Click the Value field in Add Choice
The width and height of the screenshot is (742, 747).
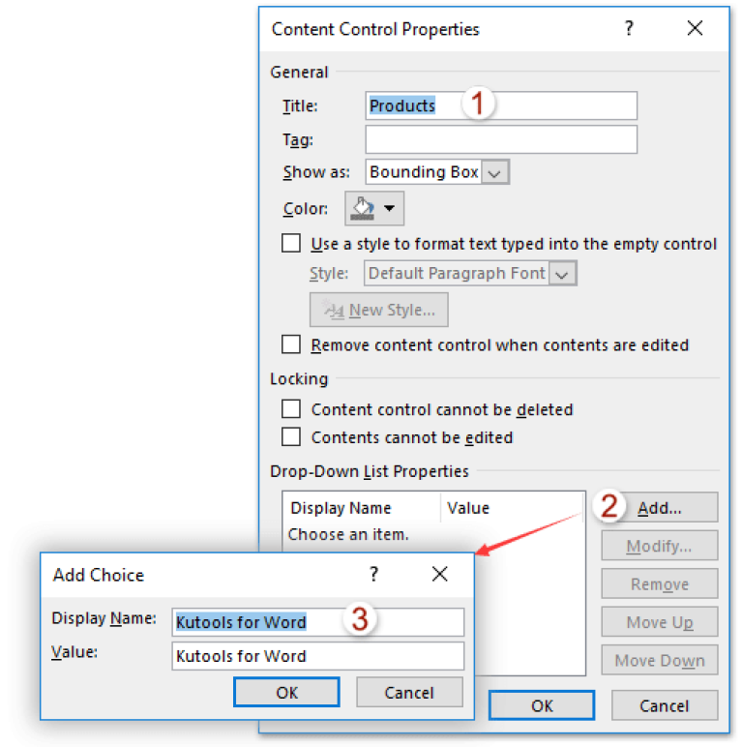(317, 656)
